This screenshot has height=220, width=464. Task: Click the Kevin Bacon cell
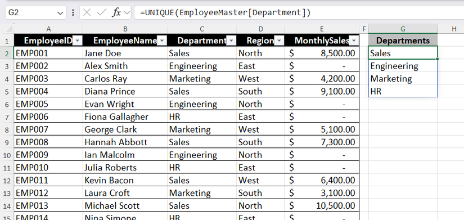125,180
